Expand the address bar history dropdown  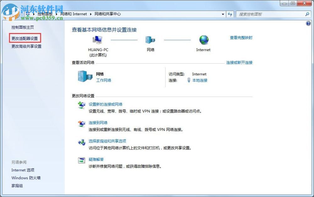coord(223,14)
